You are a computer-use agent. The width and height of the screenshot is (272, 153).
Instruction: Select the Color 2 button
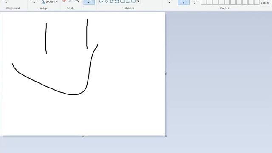[x=195, y=2]
